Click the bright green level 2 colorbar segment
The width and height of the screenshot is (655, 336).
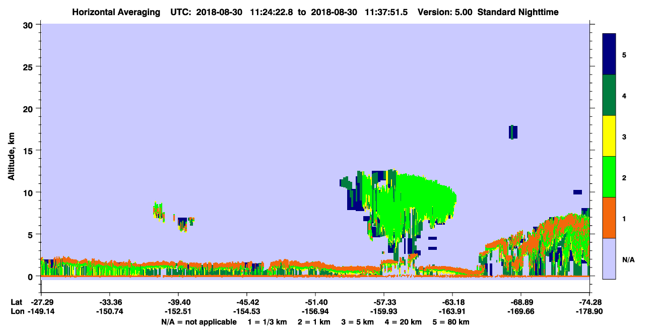pyautogui.click(x=609, y=177)
